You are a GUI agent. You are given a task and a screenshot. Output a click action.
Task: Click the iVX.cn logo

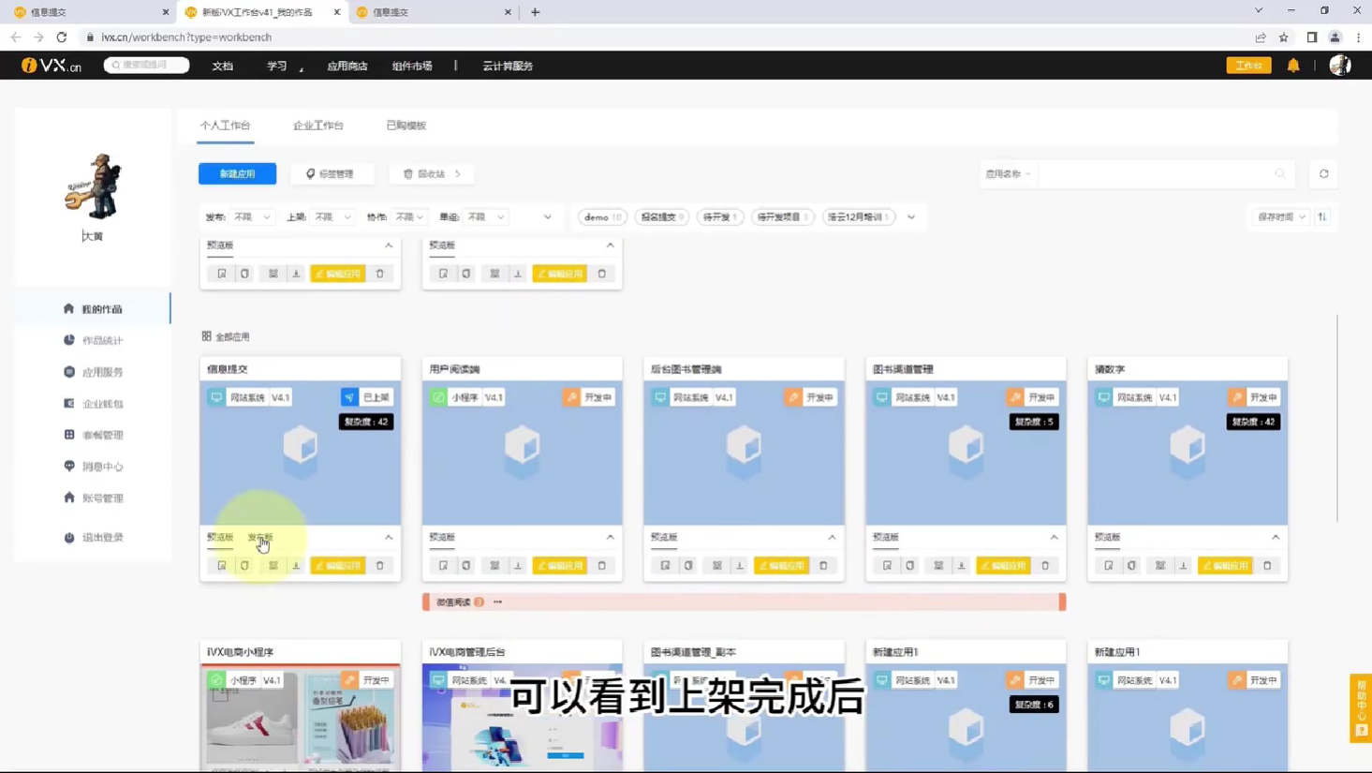tap(52, 66)
